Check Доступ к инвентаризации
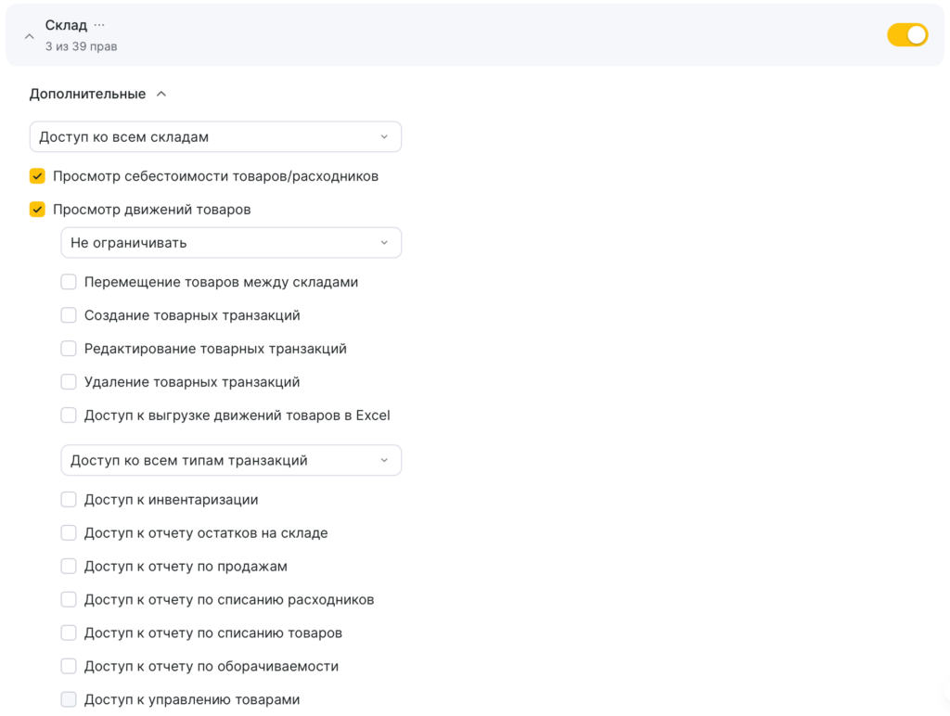This screenshot has height=716, width=950. [69, 500]
